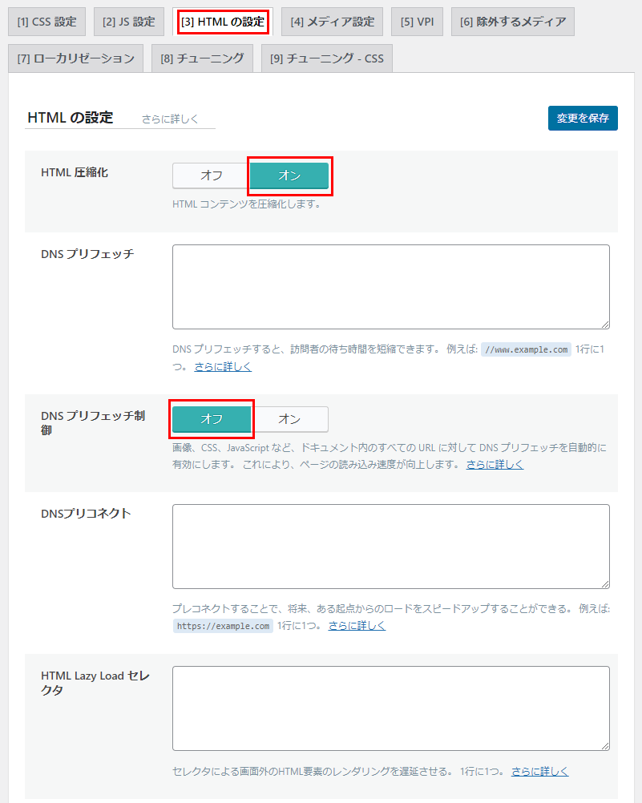The height and width of the screenshot is (803, 642).
Task: Open さらに詳しく link beside HTML の設定 heading
Action: [169, 119]
